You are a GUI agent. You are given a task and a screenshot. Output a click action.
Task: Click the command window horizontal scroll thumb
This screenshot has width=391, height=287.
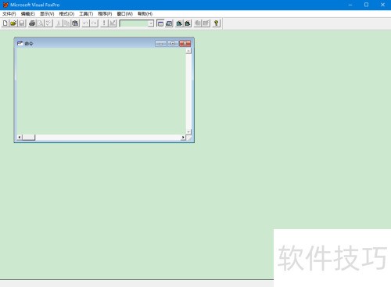click(x=29, y=137)
